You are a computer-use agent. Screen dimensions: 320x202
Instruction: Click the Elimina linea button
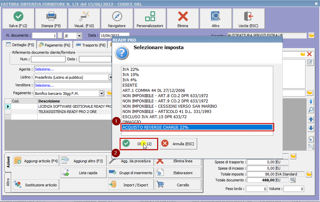click(x=178, y=161)
